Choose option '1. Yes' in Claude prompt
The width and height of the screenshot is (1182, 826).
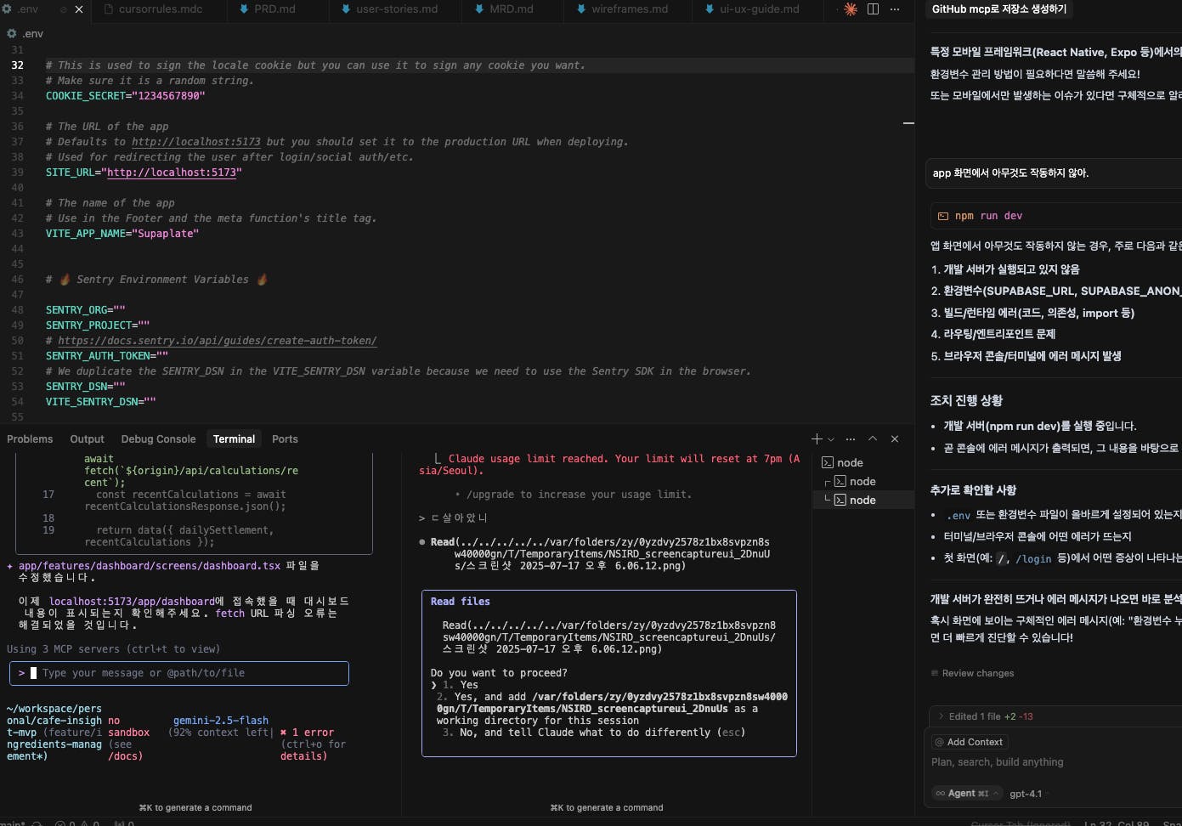(x=460, y=685)
